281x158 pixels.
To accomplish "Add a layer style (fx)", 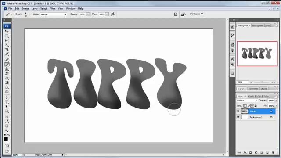I will pos(245,153).
